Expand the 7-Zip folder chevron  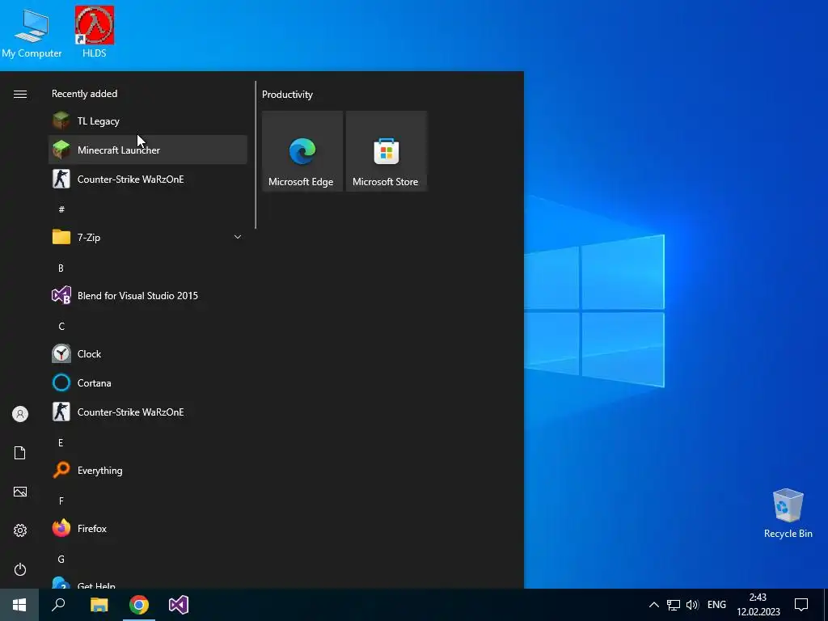(238, 237)
